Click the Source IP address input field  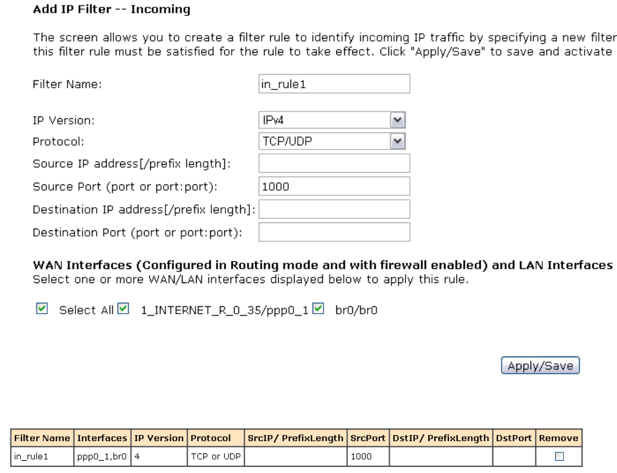[x=334, y=164]
